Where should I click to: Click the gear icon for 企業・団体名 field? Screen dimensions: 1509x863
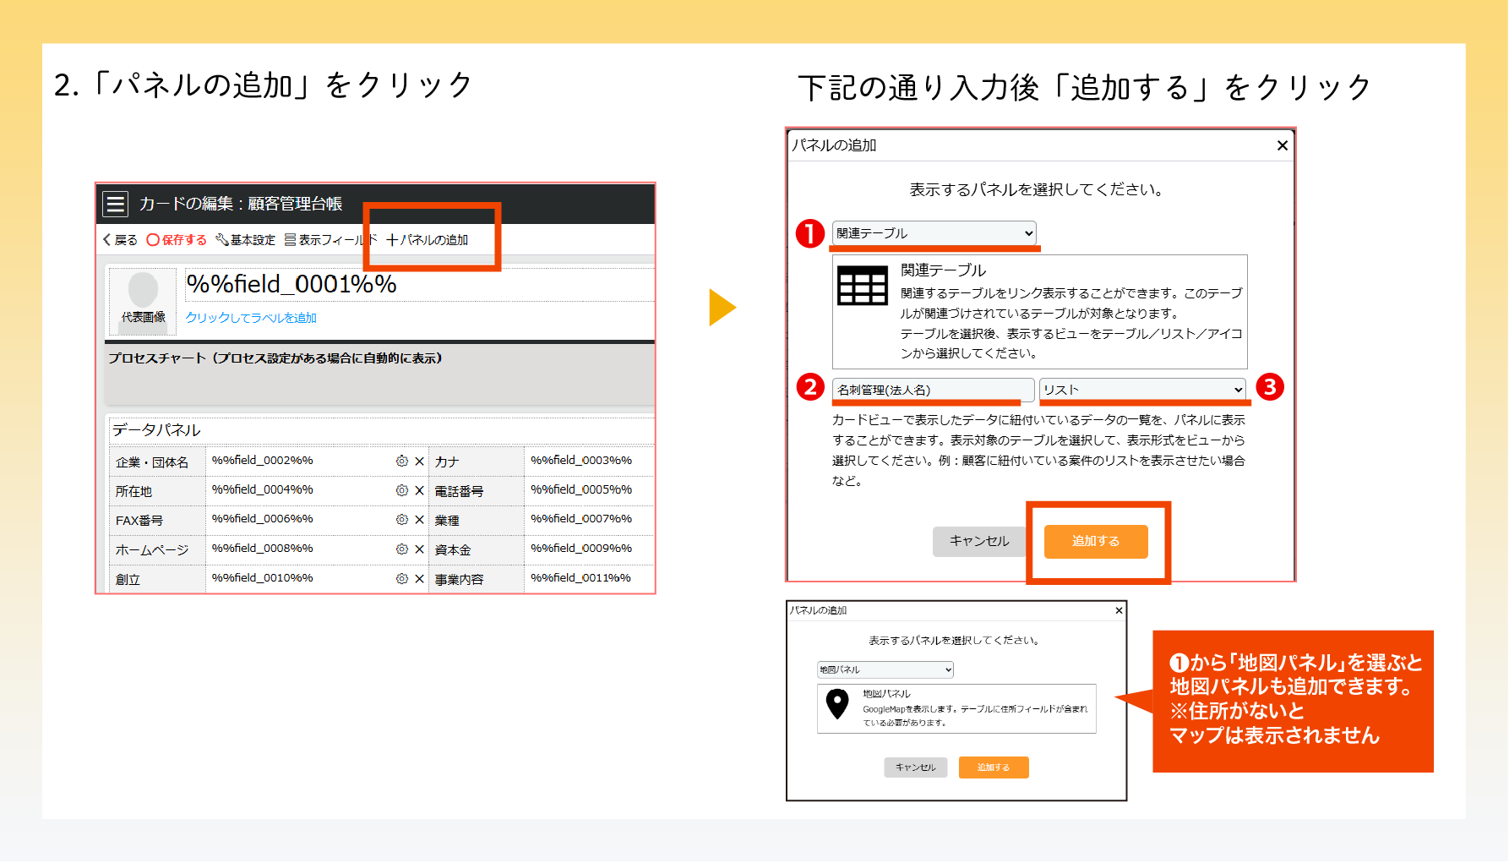[x=402, y=461]
